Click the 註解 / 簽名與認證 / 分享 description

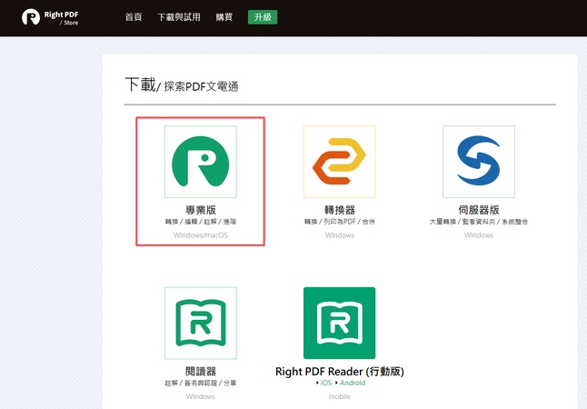coord(201,384)
